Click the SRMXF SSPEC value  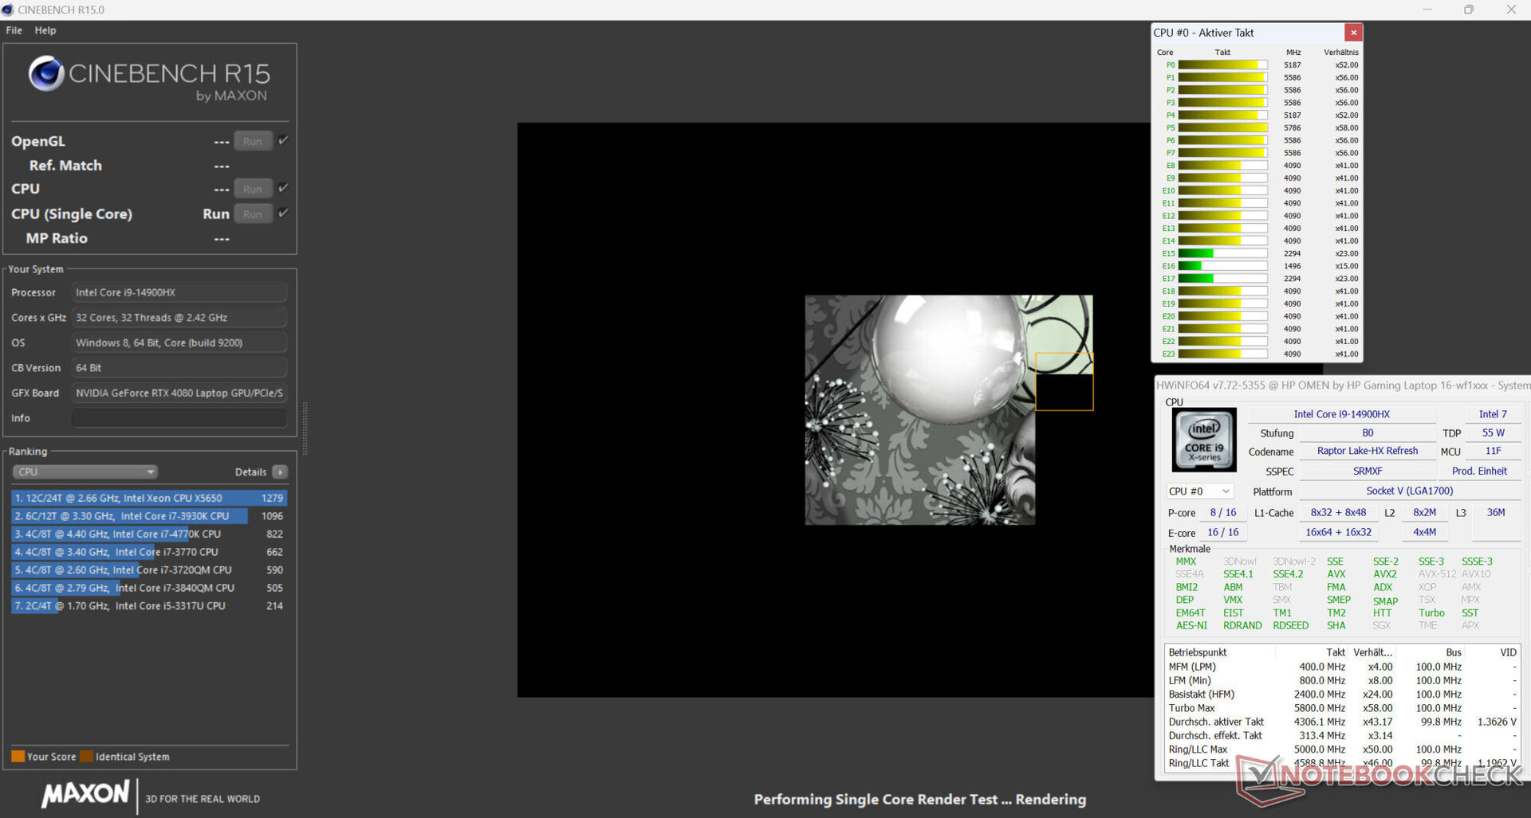[x=1367, y=471]
